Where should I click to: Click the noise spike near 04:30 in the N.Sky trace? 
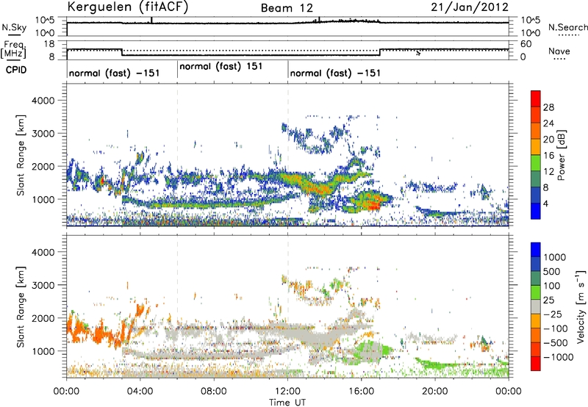click(x=151, y=20)
